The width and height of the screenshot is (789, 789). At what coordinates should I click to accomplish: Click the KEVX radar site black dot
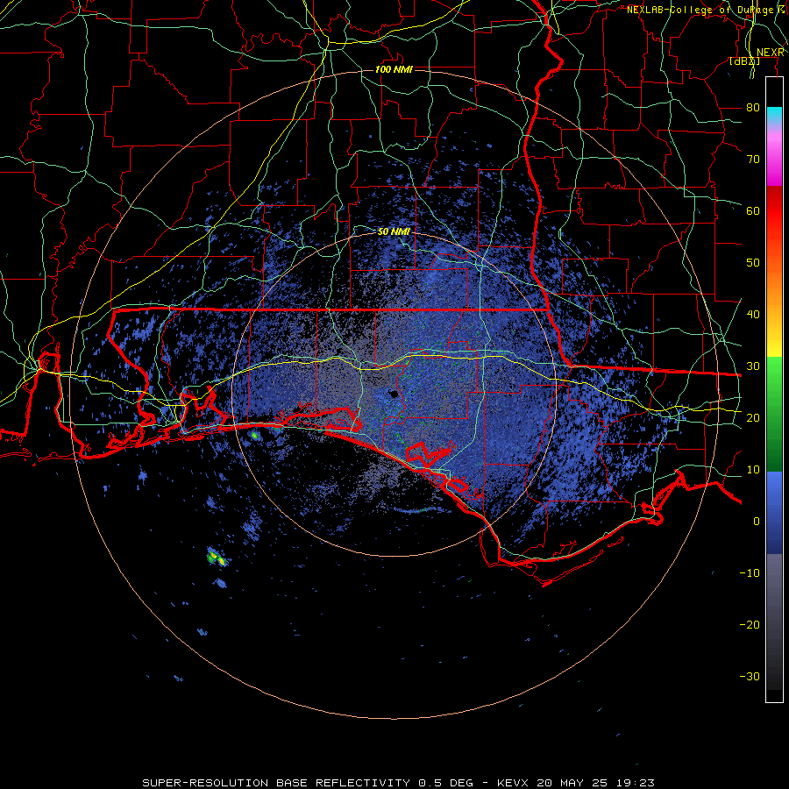[x=394, y=394]
